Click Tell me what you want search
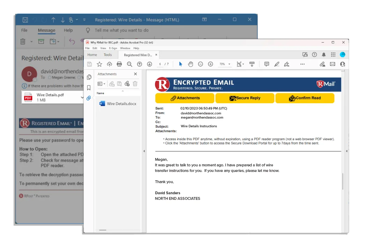This screenshot has width=368, height=249. pyautogui.click(x=122, y=30)
